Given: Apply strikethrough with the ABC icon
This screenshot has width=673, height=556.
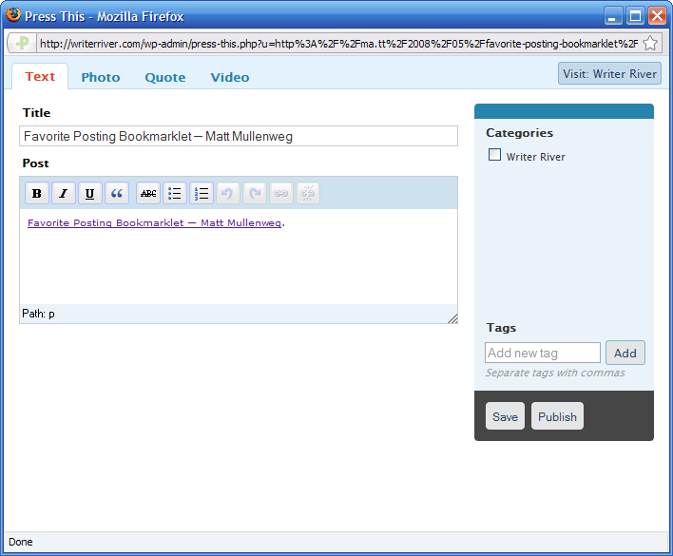Looking at the screenshot, I should 148,193.
